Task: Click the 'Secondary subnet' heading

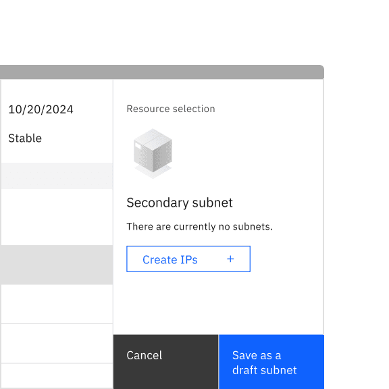Action: (180, 203)
